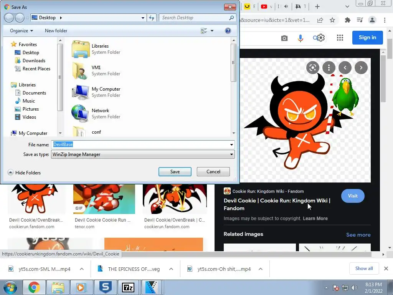The width and height of the screenshot is (393, 295).
Task: Click the volume icon in system tray
Action: click(x=354, y=288)
